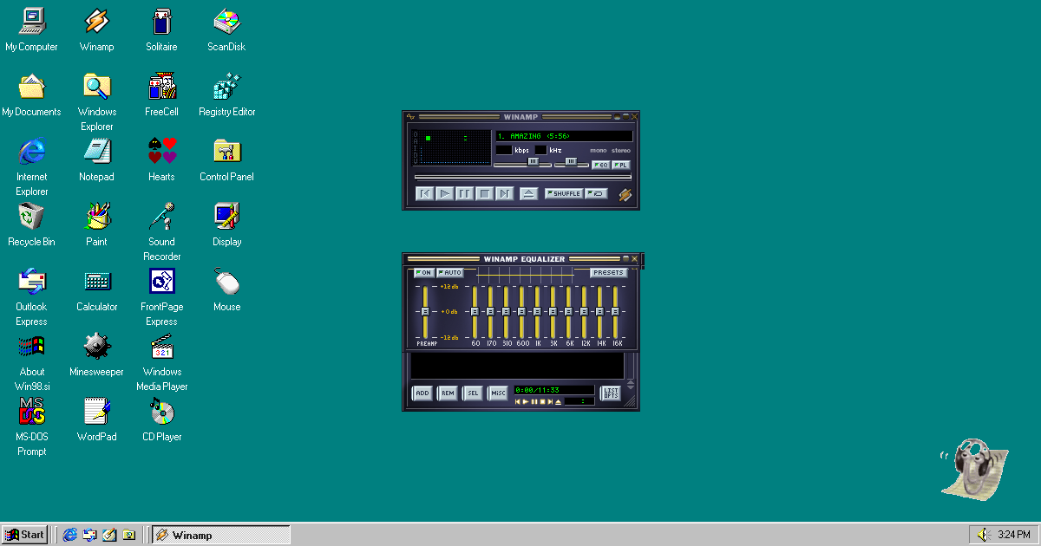
Task: Click the 600 Hz equalizer band slider
Action: 521,311
